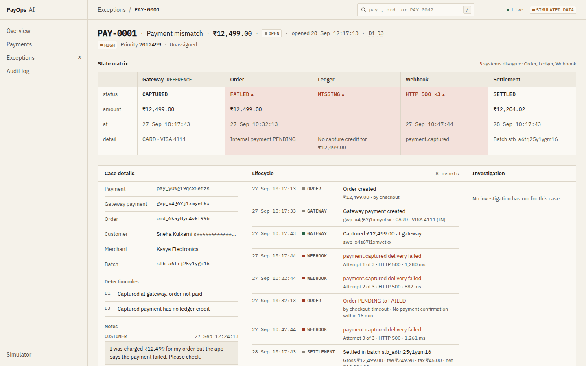Click the search magnifier icon
Image resolution: width=586 pixels, height=366 pixels.
click(x=363, y=10)
